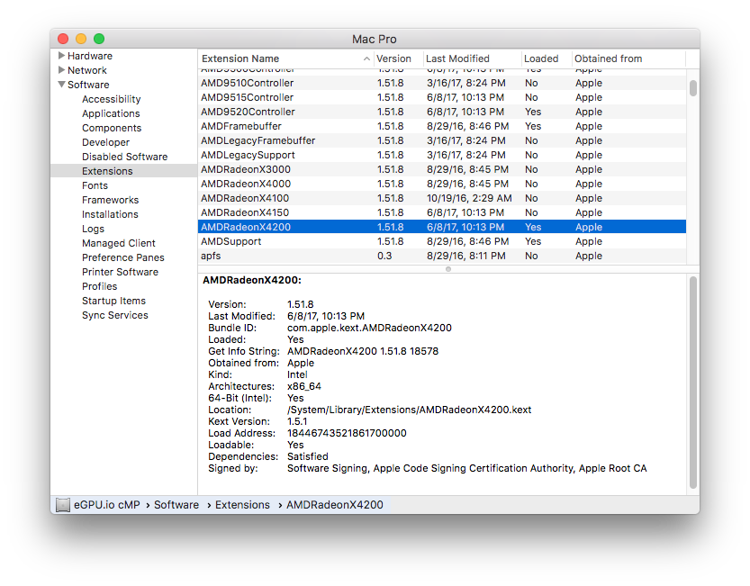Select Sync Services entry
This screenshot has width=750, height=586.
pos(115,315)
